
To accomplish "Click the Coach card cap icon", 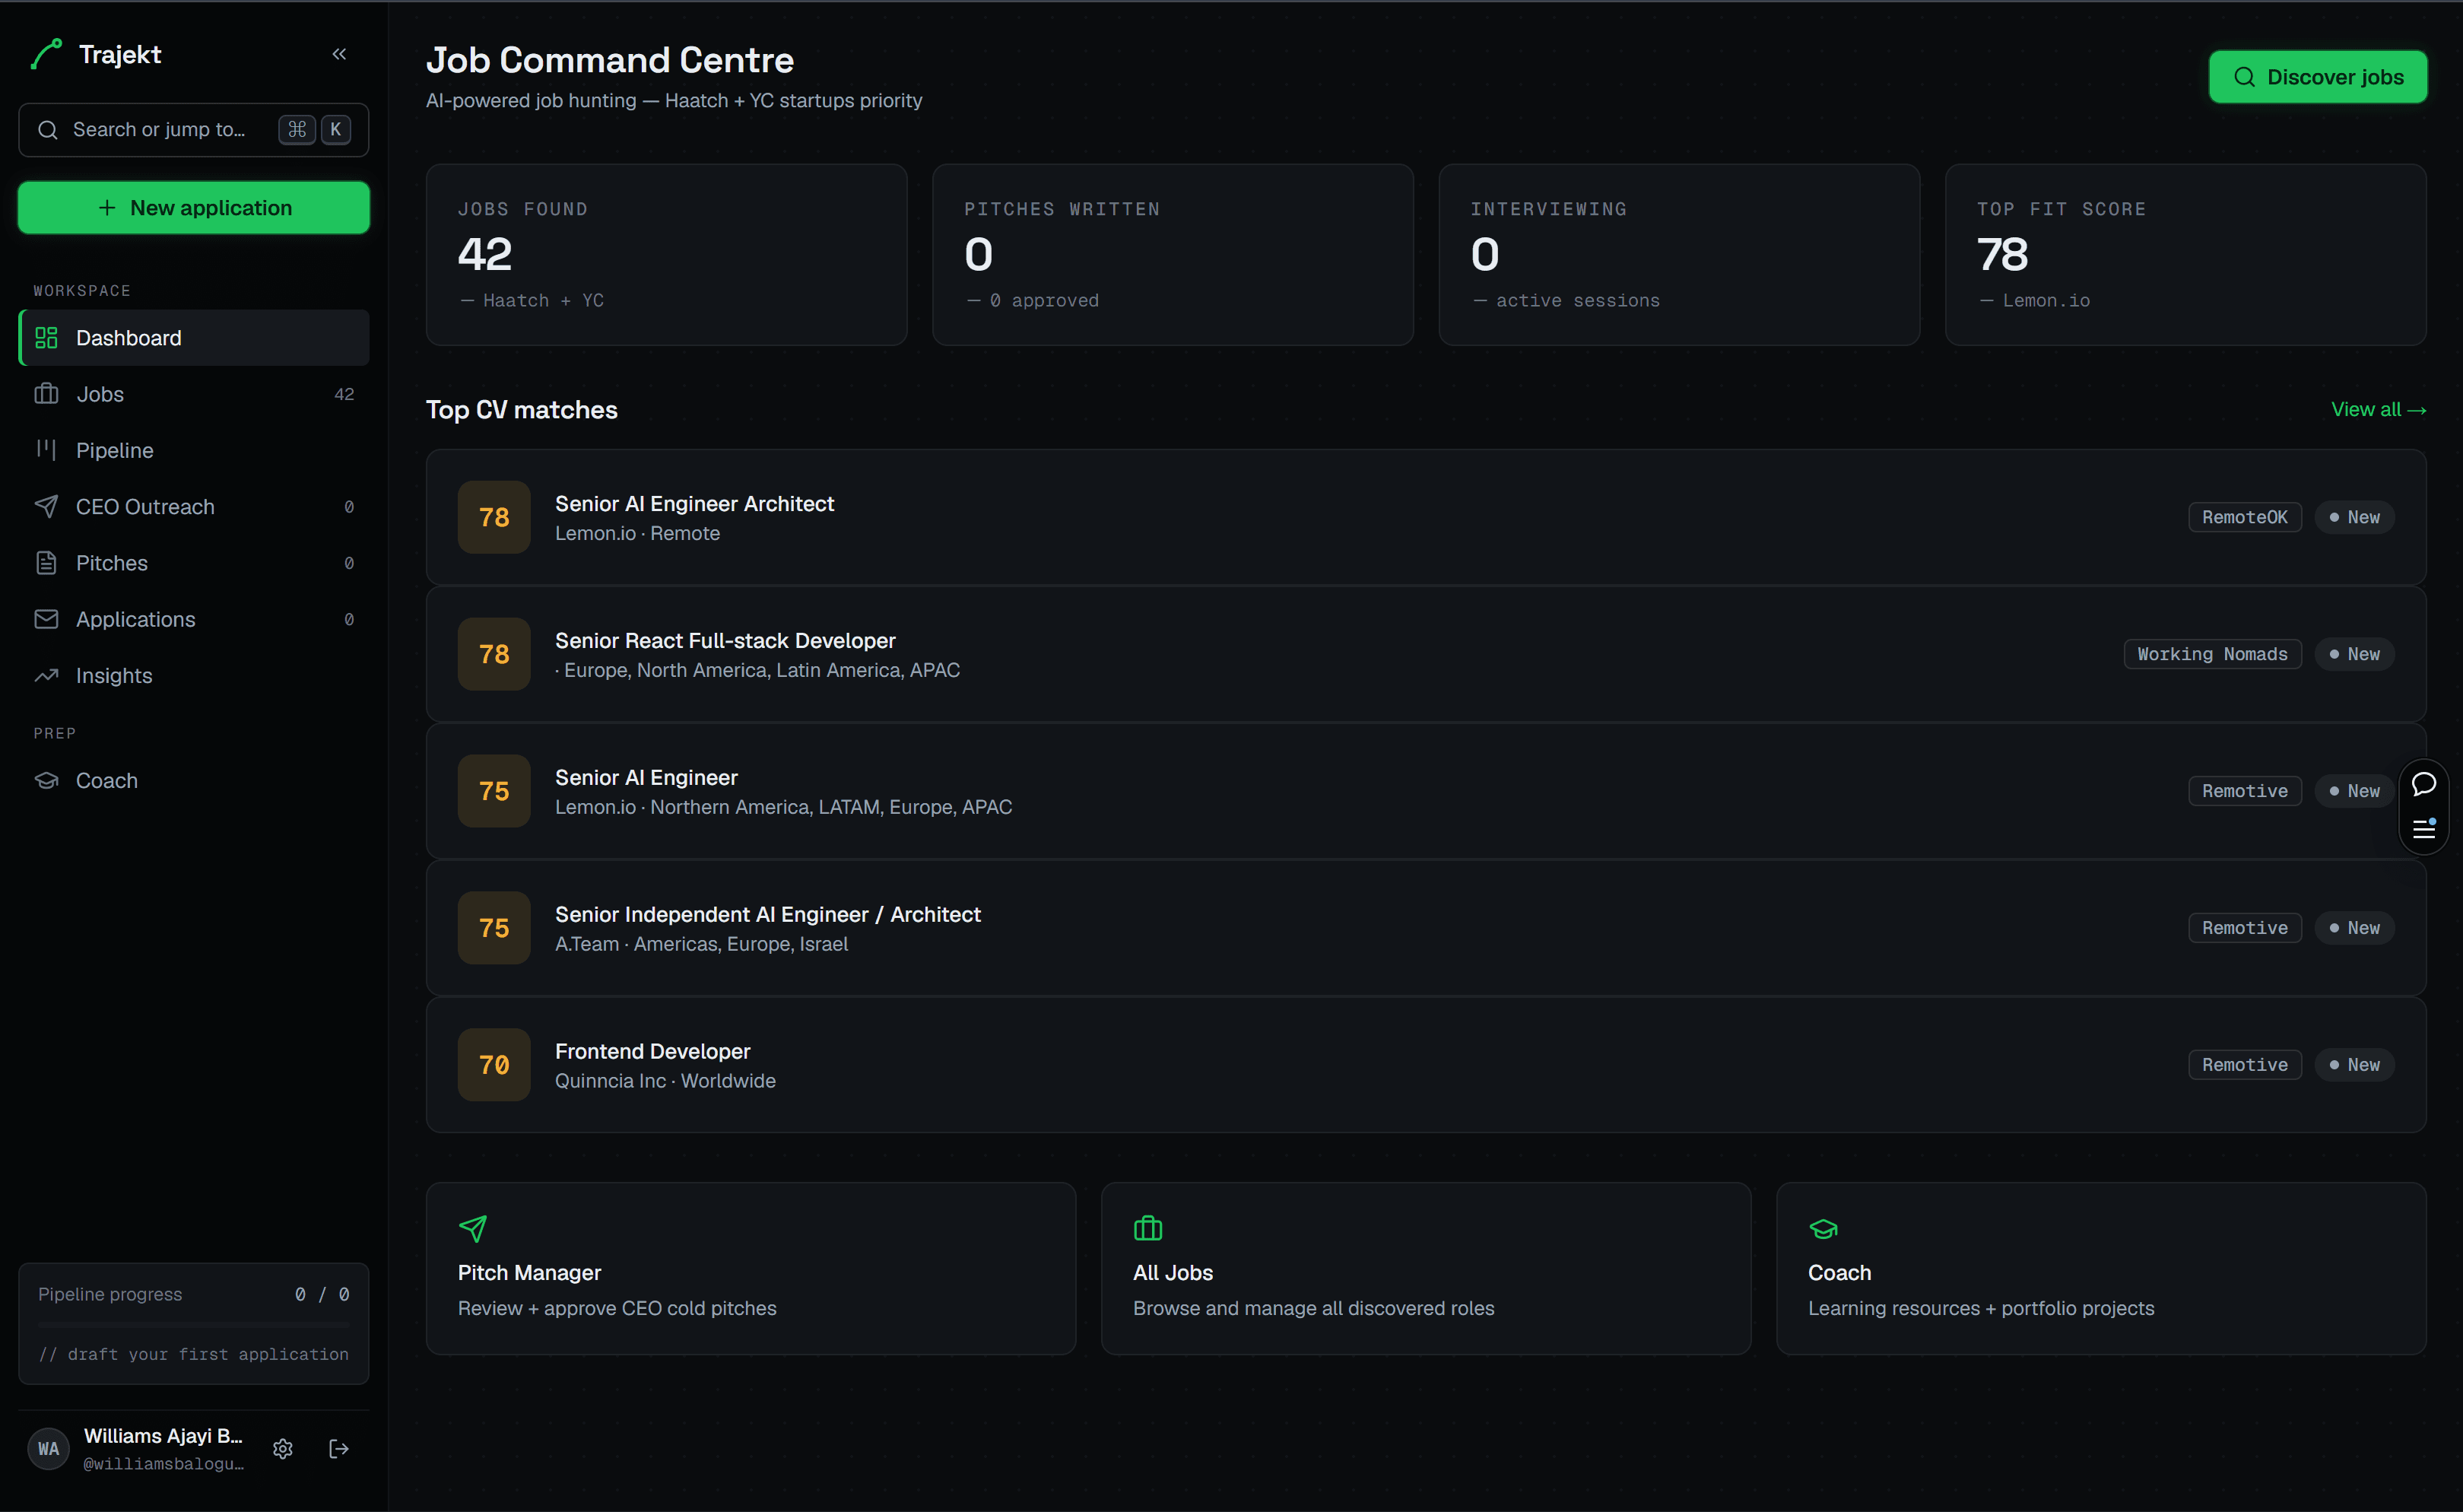I will pos(1823,1229).
